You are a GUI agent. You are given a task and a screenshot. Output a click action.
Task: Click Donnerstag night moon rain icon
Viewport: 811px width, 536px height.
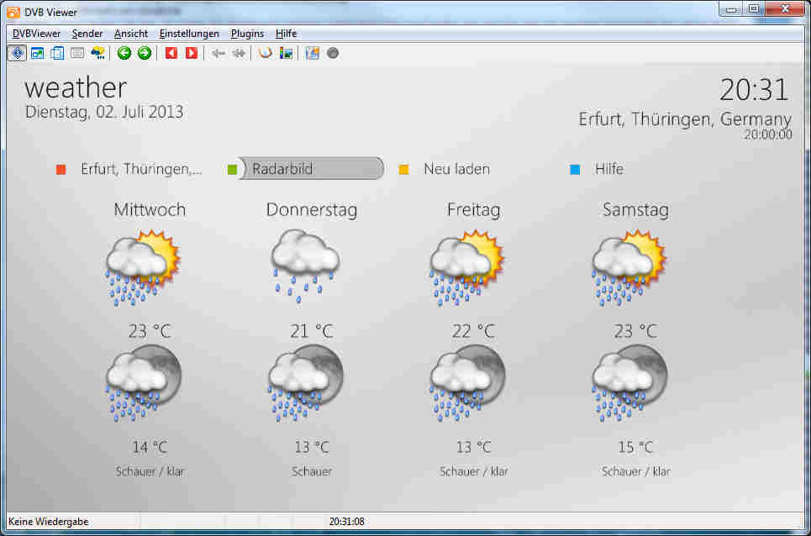click(305, 384)
